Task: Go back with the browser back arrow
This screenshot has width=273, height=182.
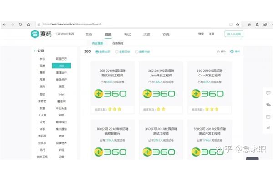Action: pos(5,25)
